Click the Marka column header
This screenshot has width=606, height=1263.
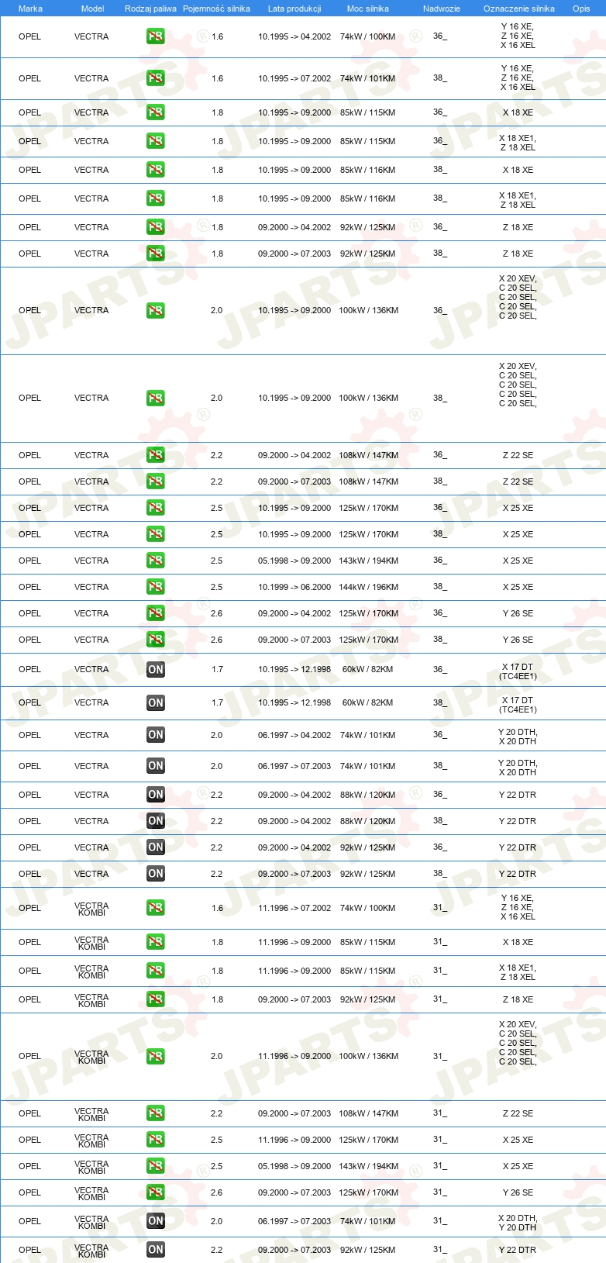[30, 9]
